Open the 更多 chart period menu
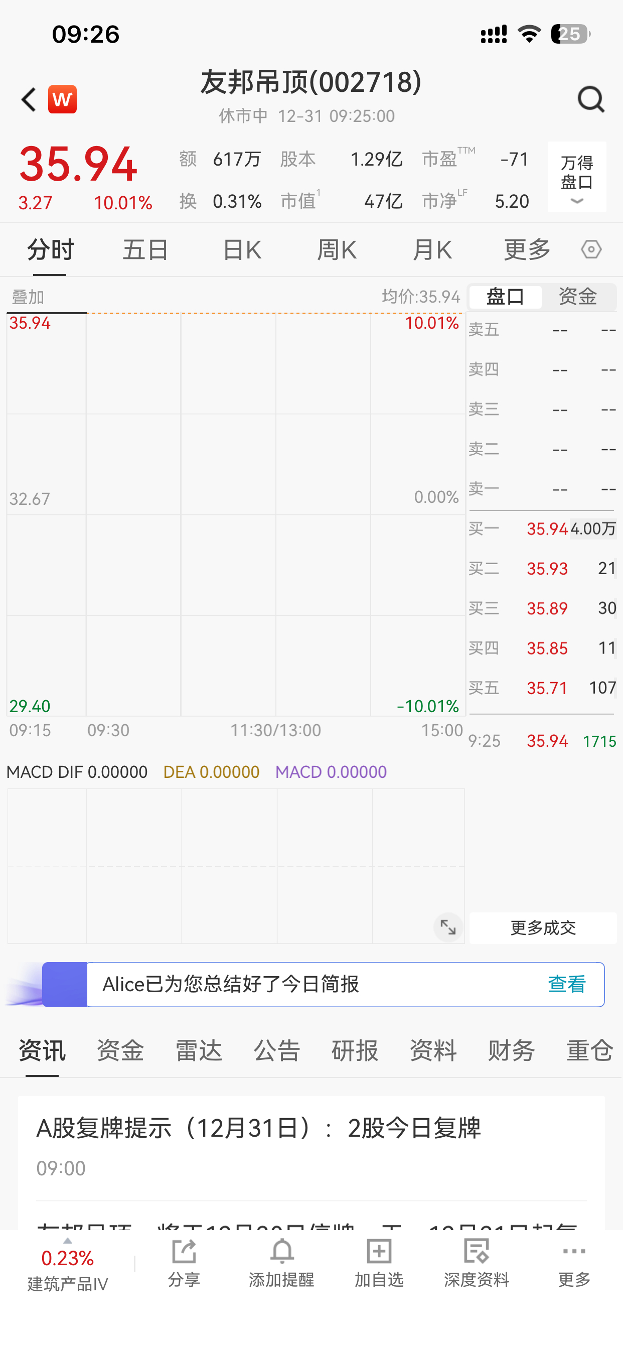The image size is (623, 1349). tap(527, 249)
